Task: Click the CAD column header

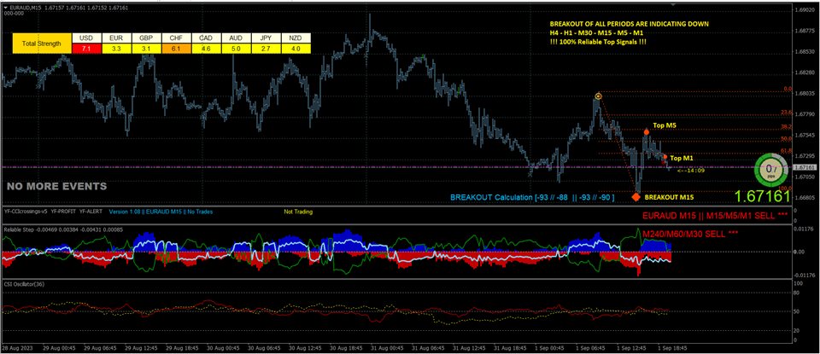Action: pyautogui.click(x=206, y=38)
